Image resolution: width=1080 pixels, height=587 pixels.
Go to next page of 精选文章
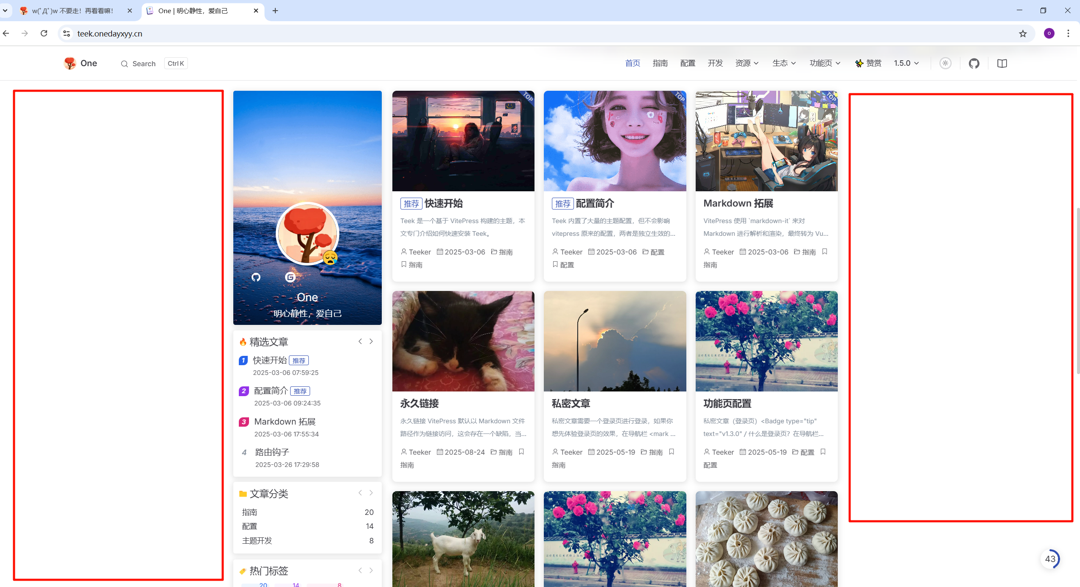coord(371,341)
